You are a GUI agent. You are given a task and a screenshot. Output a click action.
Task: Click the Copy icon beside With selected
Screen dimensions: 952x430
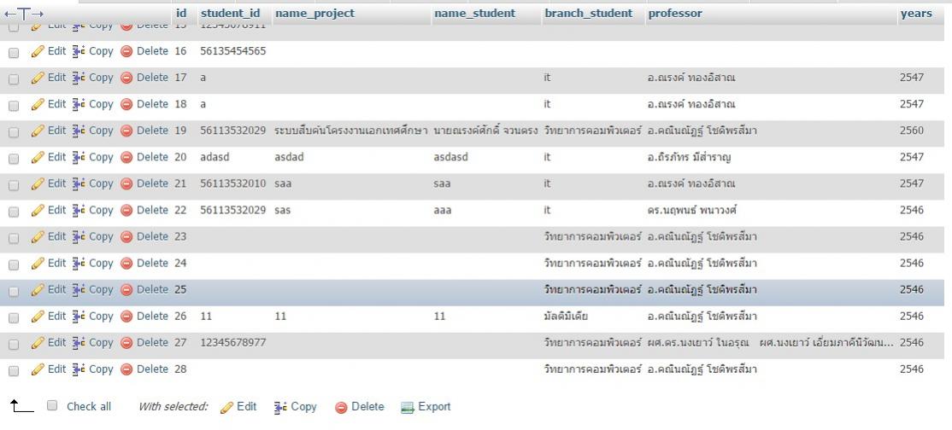[x=280, y=408]
